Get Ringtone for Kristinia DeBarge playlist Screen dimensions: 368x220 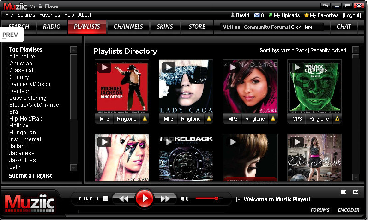(255, 119)
